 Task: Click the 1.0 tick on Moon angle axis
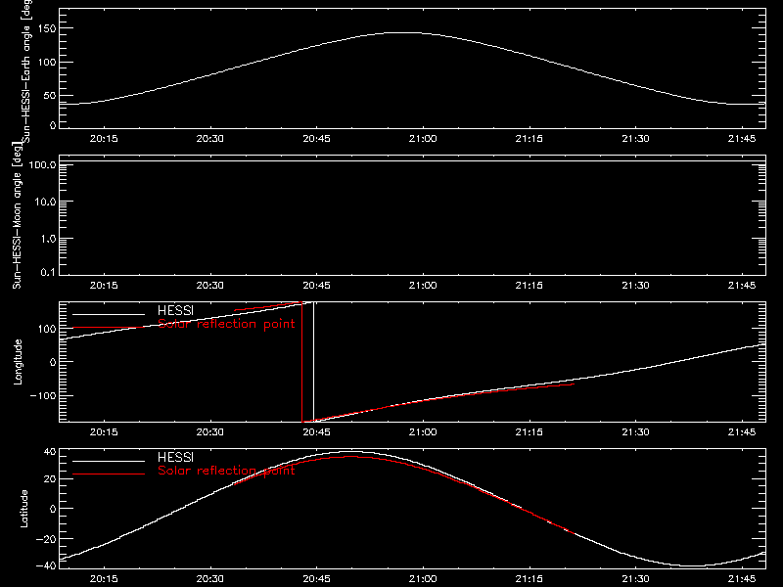point(48,239)
